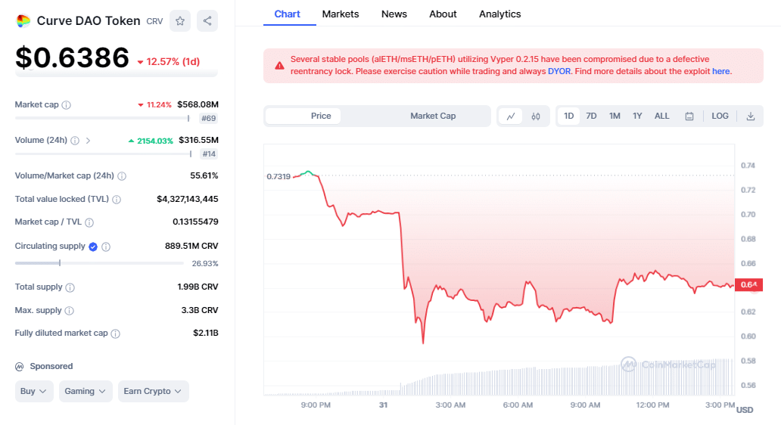
Task: Click volume rank #14 badge
Action: click(209, 154)
